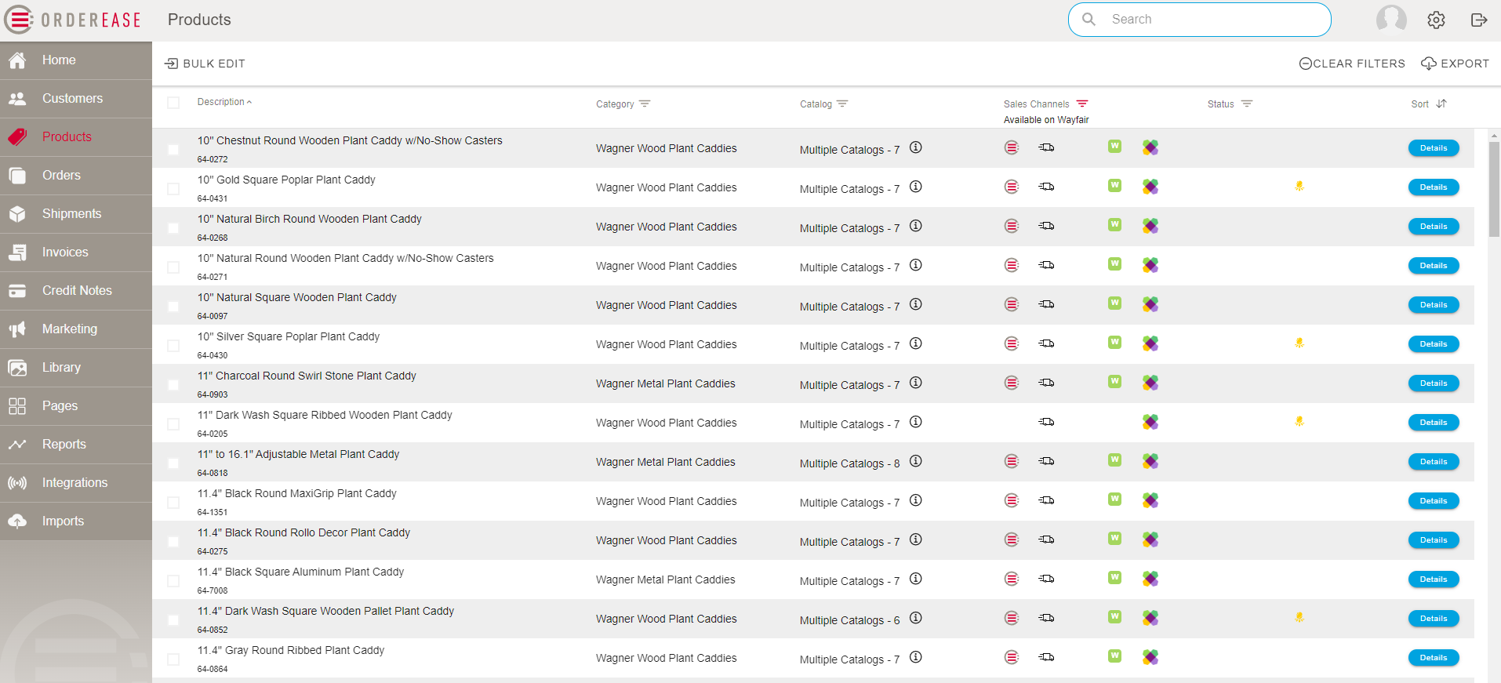Viewport: 1501px width, 683px height.
Task: Tick the select-all checkbox in header
Action: (x=173, y=103)
